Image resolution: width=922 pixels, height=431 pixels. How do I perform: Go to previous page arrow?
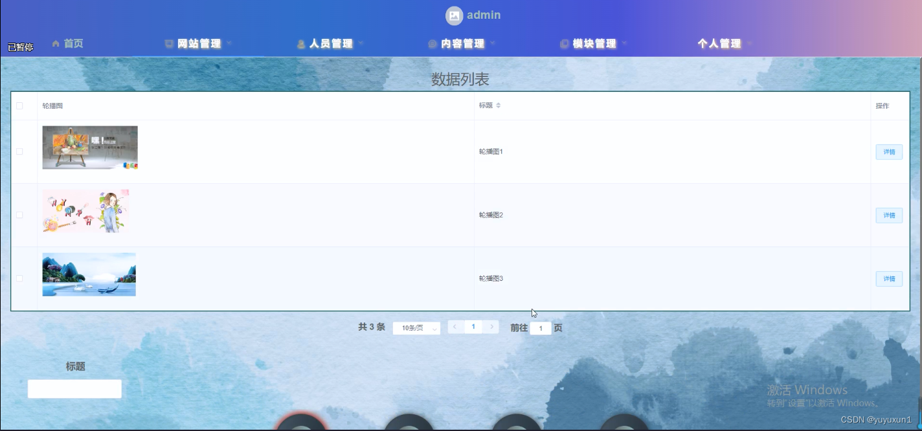click(455, 327)
